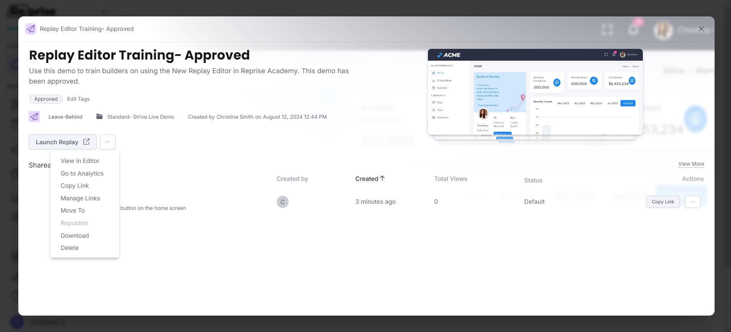Click the ascending arrow beside Created
The image size is (731, 332).
pyautogui.click(x=382, y=178)
